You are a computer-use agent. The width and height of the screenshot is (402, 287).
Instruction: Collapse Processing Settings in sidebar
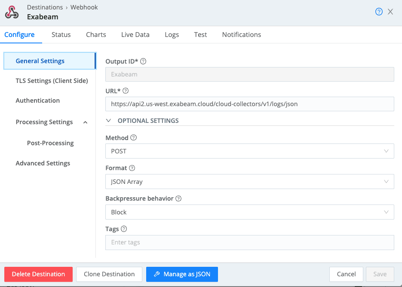point(85,122)
